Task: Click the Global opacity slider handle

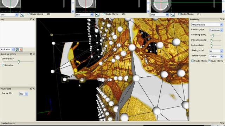Action: coord(19,62)
